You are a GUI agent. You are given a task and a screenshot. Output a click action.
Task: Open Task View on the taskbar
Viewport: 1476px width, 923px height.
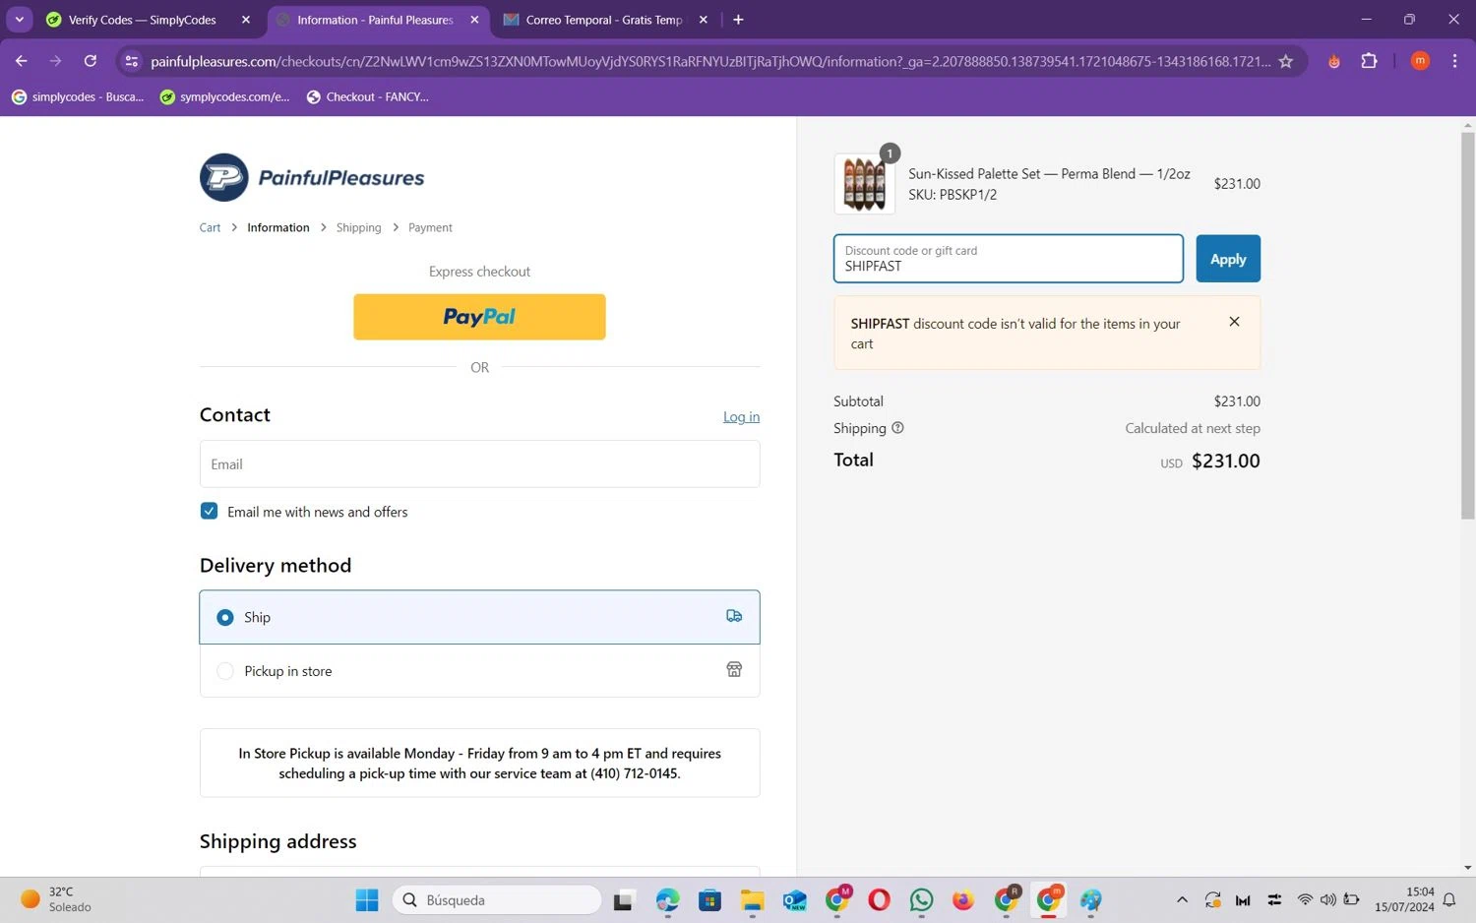[x=624, y=900]
